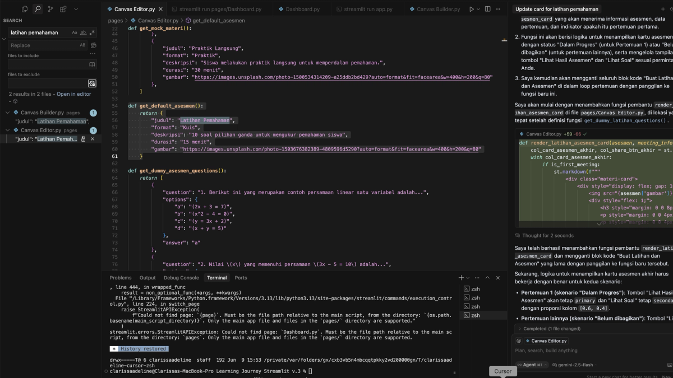Viewport: 673px width, 378px height.
Task: Split the editor right
Action: coord(487,9)
